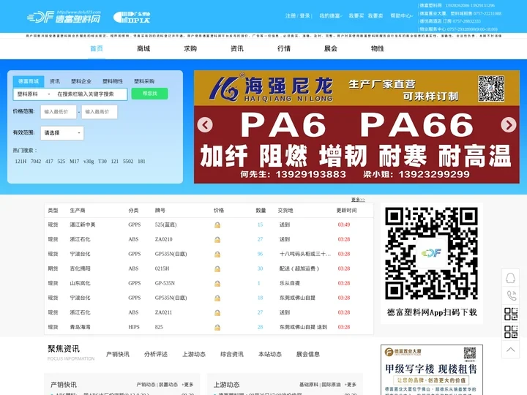This screenshot has width=527, height=395.
Task: Click price lock icon for 湛江新中美 row
Action: [217, 225]
